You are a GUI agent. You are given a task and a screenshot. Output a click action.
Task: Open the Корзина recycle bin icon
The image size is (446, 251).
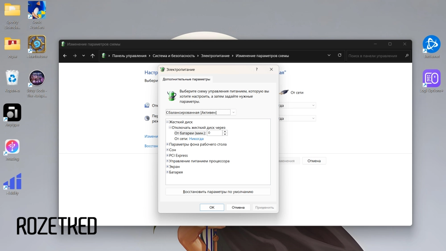point(12,78)
